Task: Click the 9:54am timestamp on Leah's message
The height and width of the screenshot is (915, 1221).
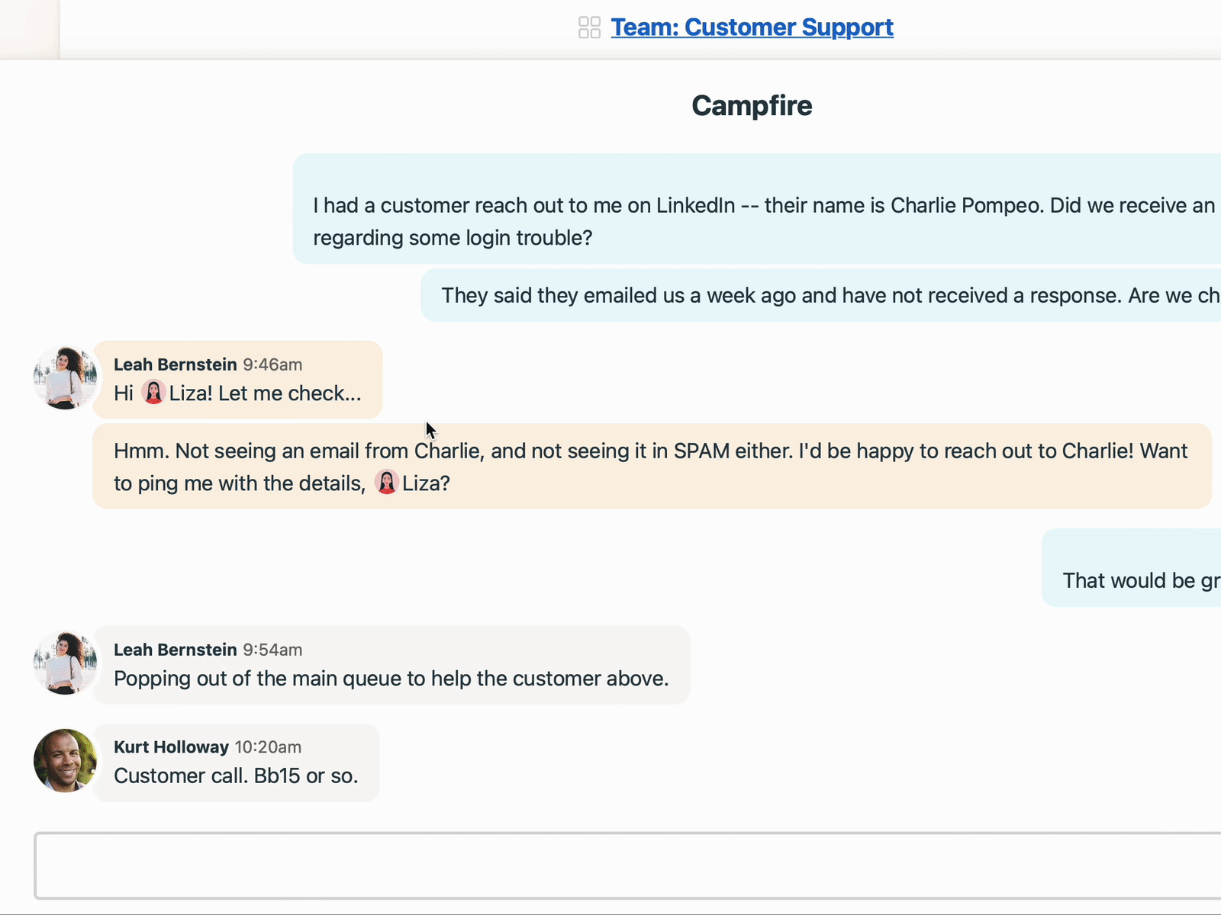Action: click(272, 650)
